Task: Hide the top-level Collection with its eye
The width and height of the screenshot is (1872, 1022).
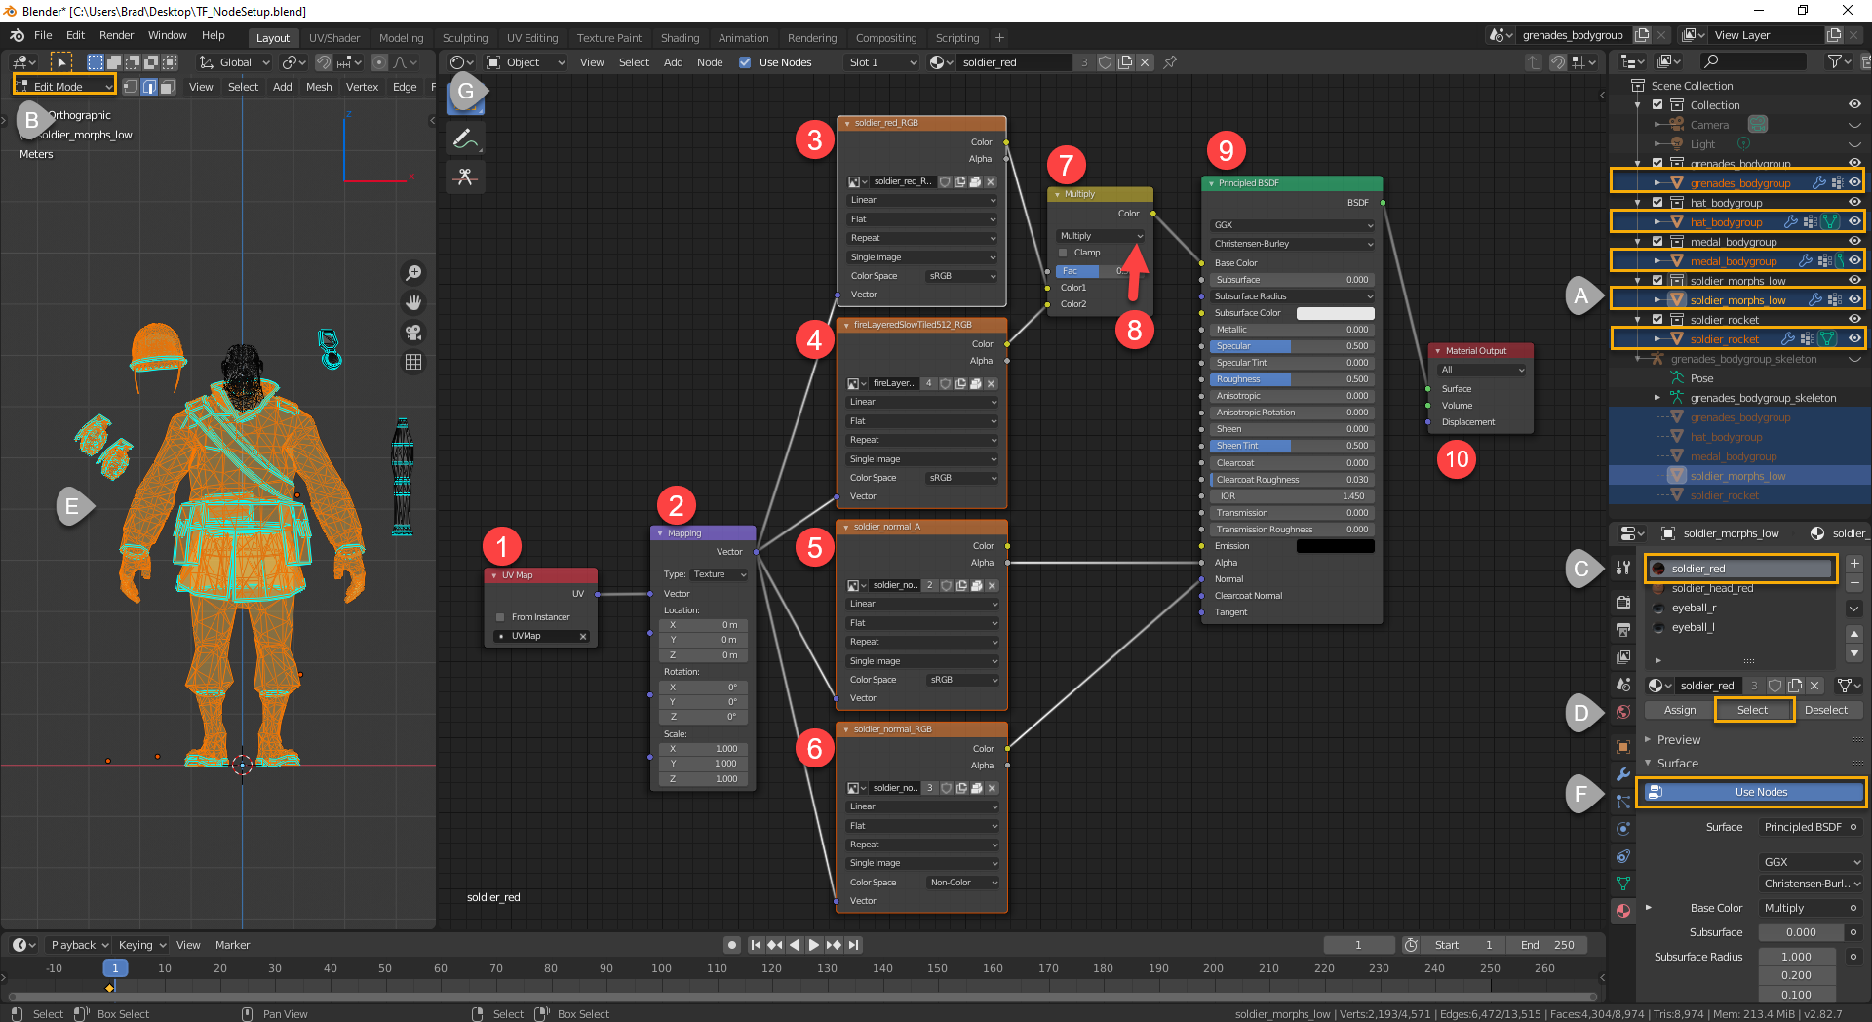Action: 1854,104
